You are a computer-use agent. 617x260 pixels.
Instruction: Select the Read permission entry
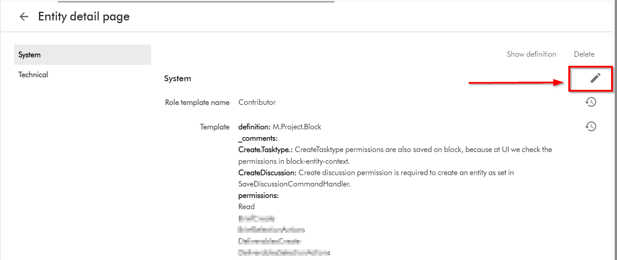tap(247, 207)
